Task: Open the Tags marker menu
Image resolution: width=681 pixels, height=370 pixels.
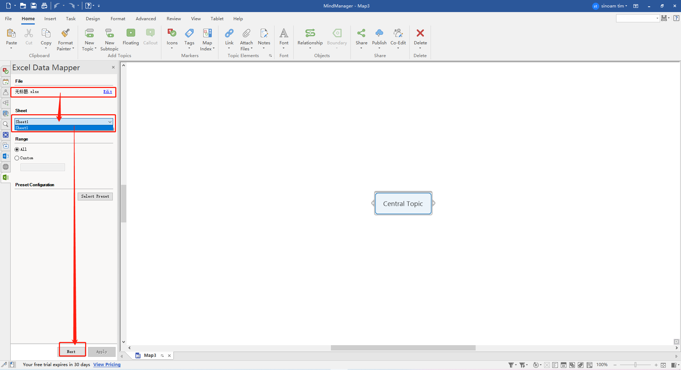Action: click(189, 33)
